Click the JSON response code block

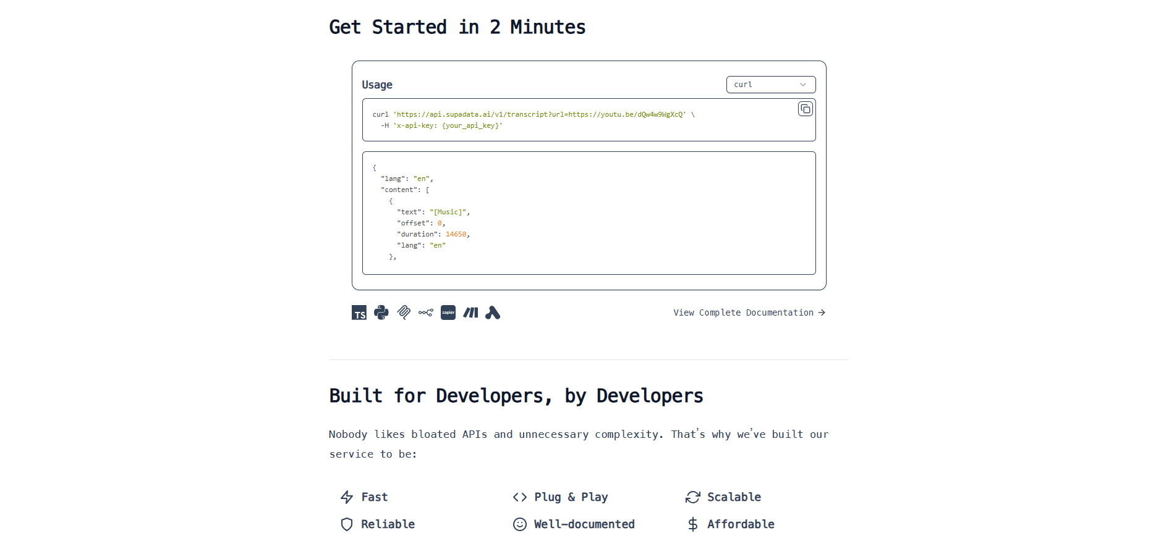[589, 213]
